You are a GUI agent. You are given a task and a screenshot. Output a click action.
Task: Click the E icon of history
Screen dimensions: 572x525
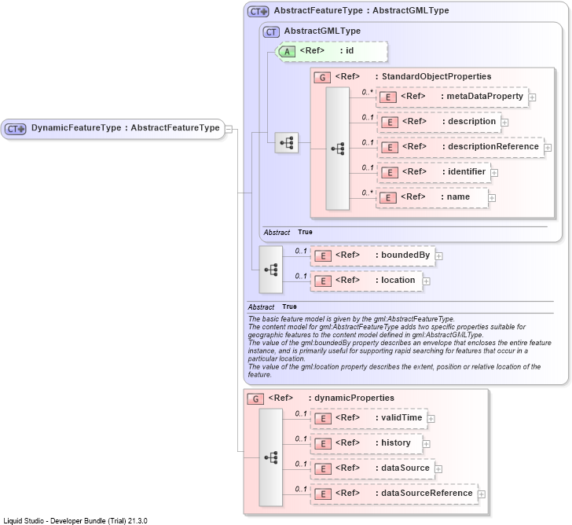tap(323, 444)
